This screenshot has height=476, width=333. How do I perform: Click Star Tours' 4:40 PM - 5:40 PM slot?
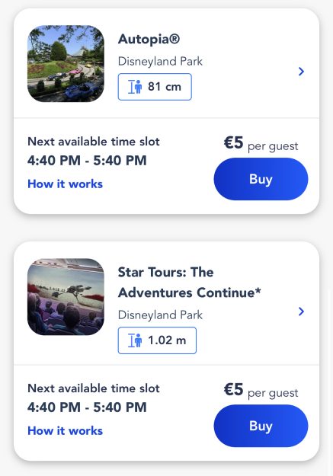[87, 407]
